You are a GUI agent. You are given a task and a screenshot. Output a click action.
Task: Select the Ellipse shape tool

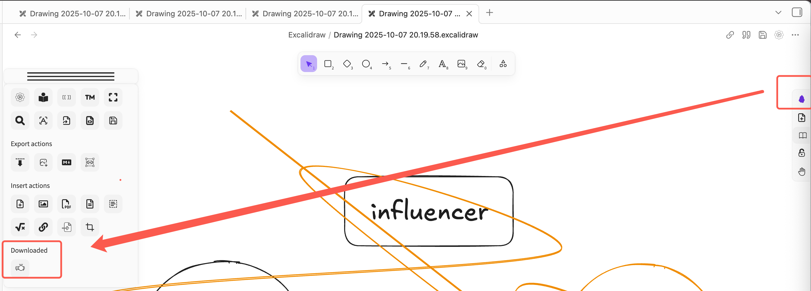pyautogui.click(x=366, y=64)
